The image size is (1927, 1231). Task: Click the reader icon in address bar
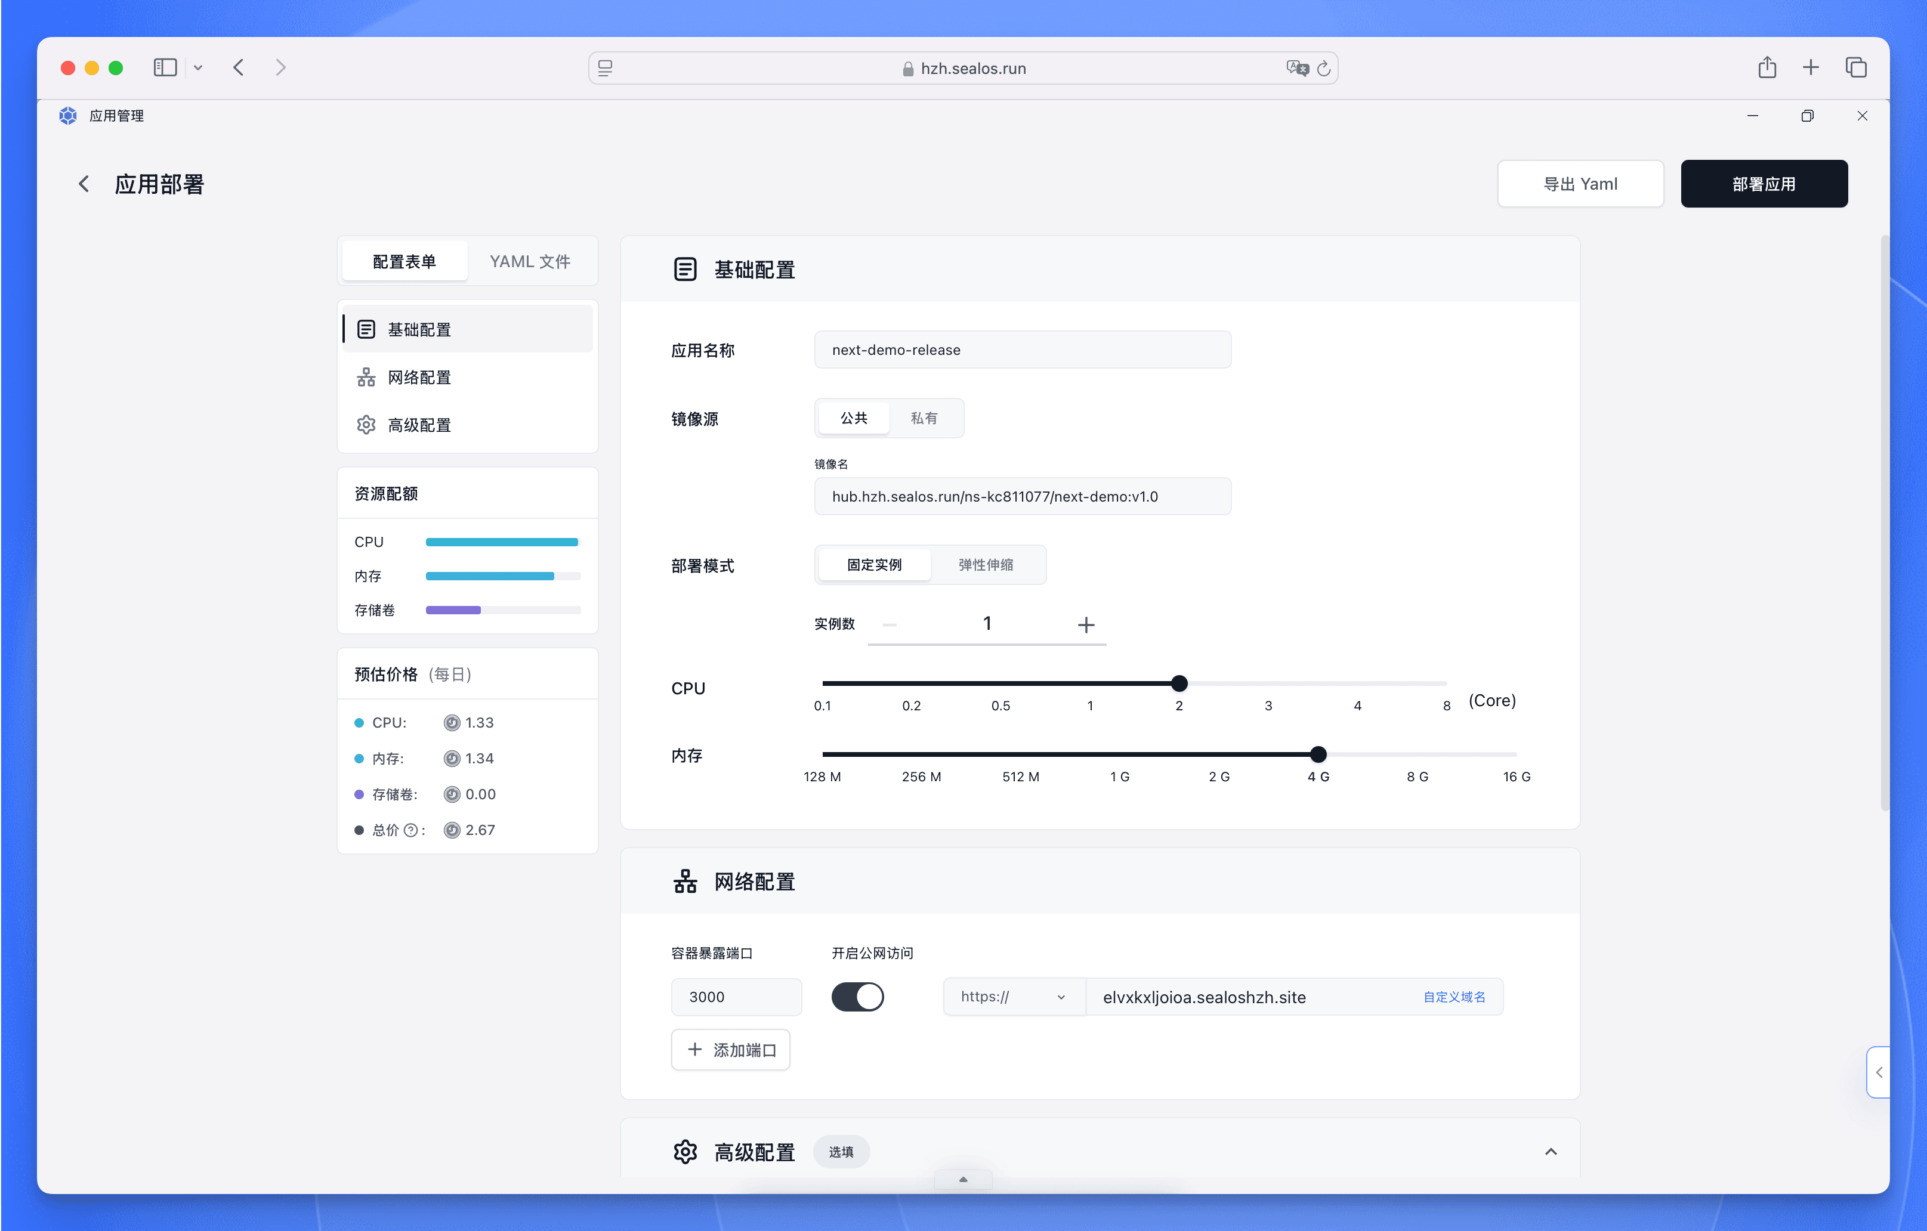[606, 68]
